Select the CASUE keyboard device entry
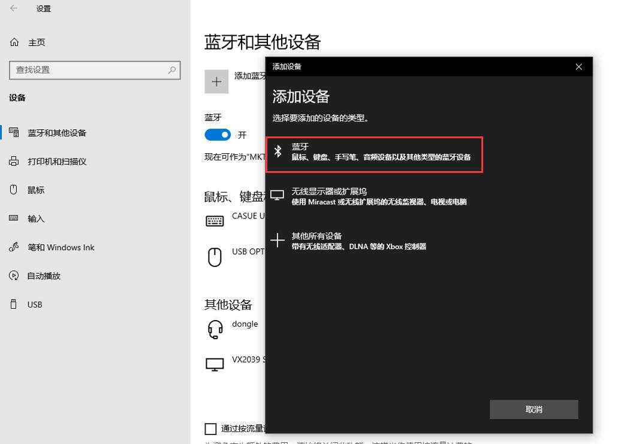This screenshot has width=627, height=444. point(235,220)
